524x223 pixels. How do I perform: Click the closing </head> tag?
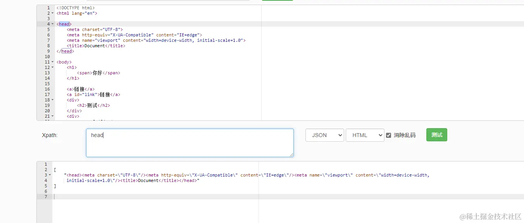65,51
